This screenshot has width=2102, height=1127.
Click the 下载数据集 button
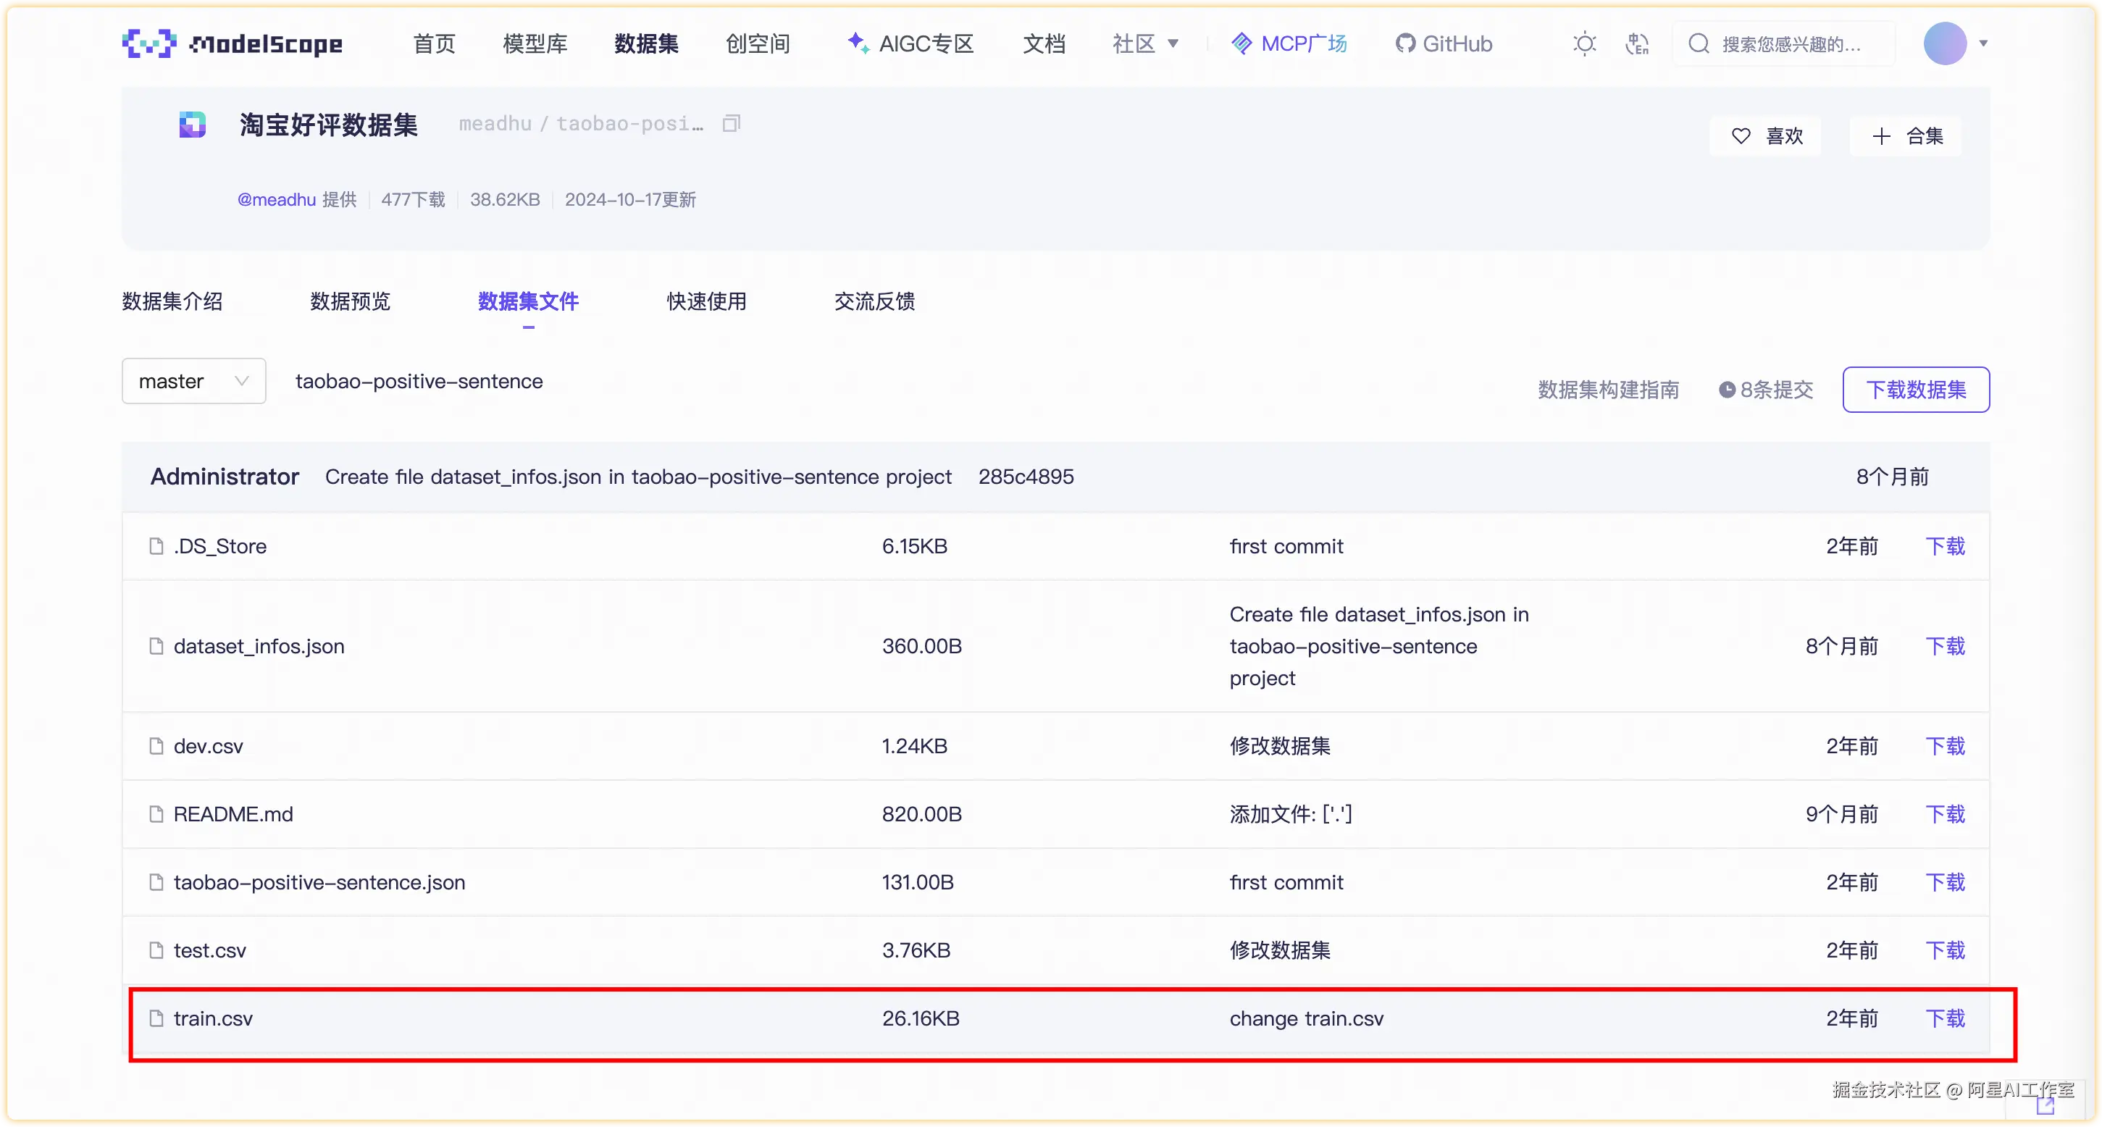pos(1915,389)
